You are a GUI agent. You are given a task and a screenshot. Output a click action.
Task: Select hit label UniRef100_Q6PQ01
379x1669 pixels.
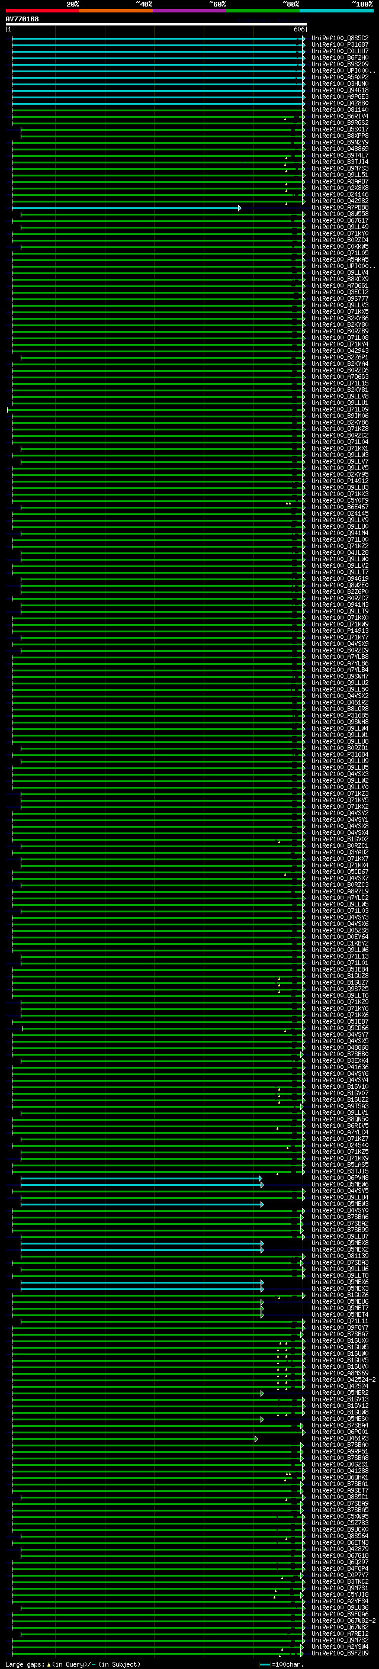(339, 1431)
